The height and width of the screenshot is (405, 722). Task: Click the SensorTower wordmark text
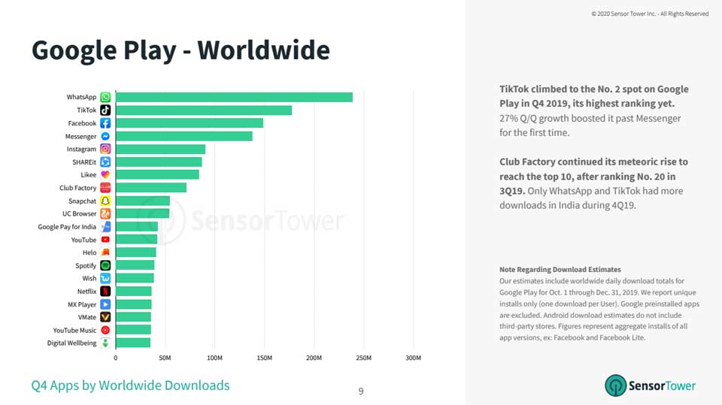click(662, 385)
